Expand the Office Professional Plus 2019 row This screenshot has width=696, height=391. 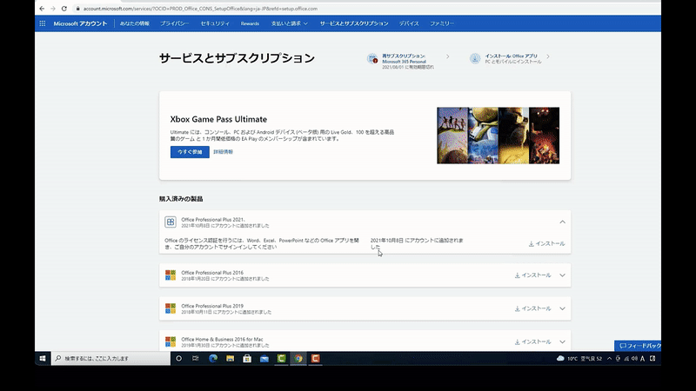click(x=562, y=308)
